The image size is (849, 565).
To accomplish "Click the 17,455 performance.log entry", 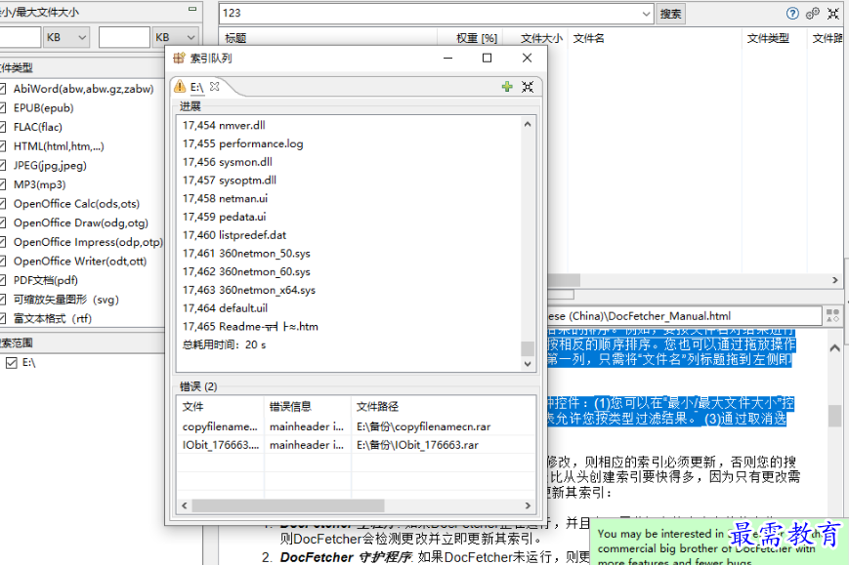I will pos(242,143).
